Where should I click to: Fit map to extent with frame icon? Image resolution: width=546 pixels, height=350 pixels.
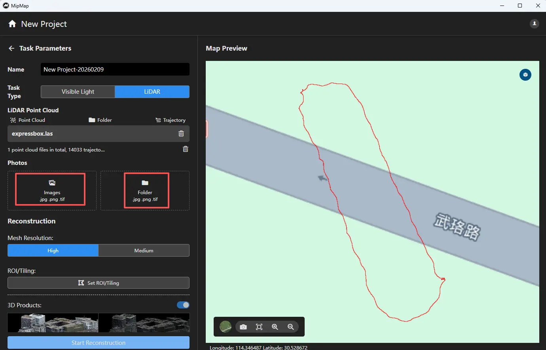point(259,327)
